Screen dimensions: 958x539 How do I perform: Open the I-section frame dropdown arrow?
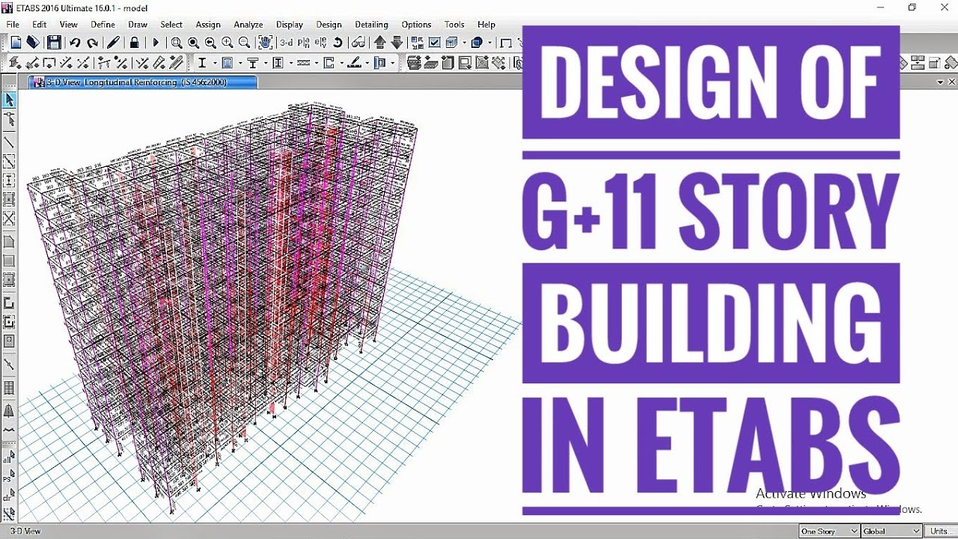coord(215,63)
